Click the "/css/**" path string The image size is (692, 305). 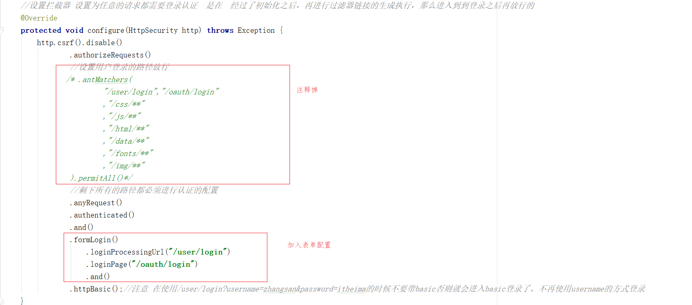click(127, 104)
